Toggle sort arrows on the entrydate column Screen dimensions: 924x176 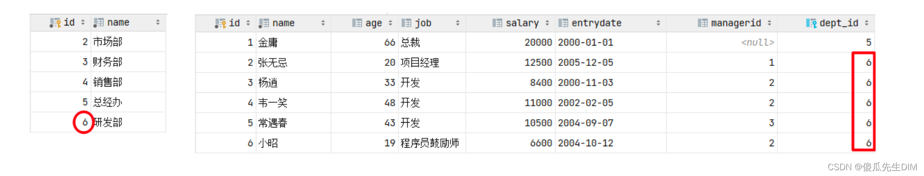658,23
